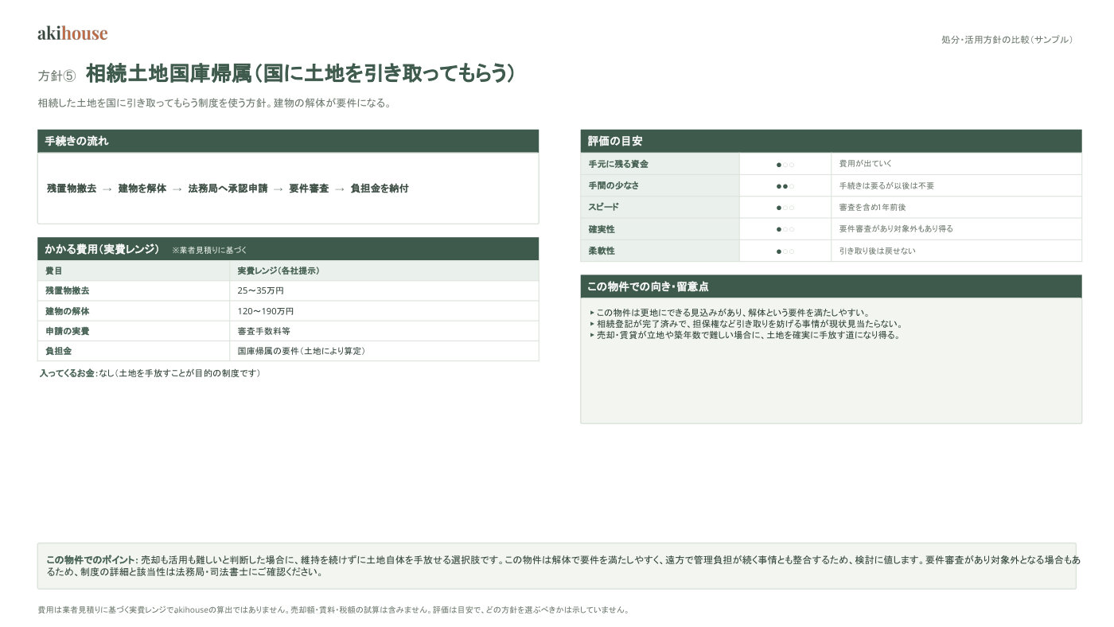Select the subtitle starting 相続した土地を国に引き取ってもらう
This screenshot has height=627, width=1114.
(214, 103)
